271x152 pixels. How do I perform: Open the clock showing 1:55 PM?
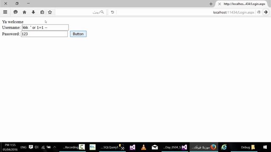10,147
